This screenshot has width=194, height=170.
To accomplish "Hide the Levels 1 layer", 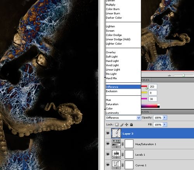I will (x=108, y=154).
